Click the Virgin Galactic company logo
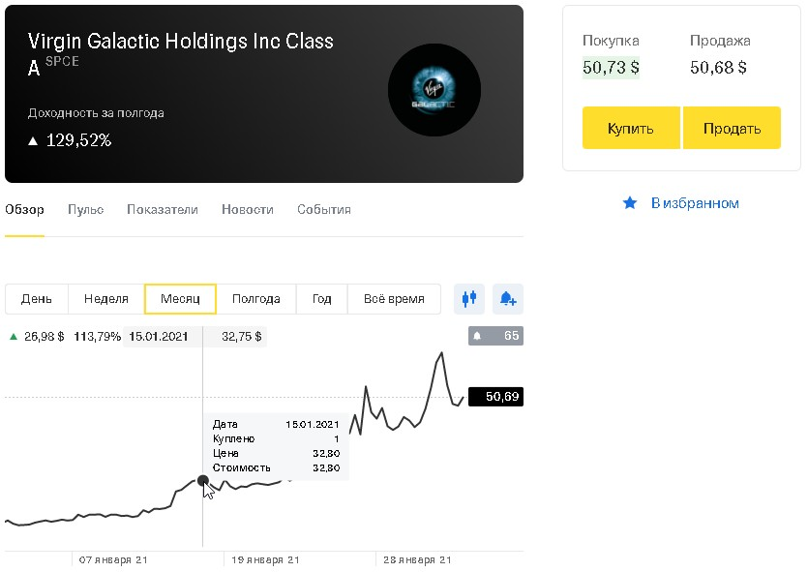The height and width of the screenshot is (572, 808). tap(434, 90)
